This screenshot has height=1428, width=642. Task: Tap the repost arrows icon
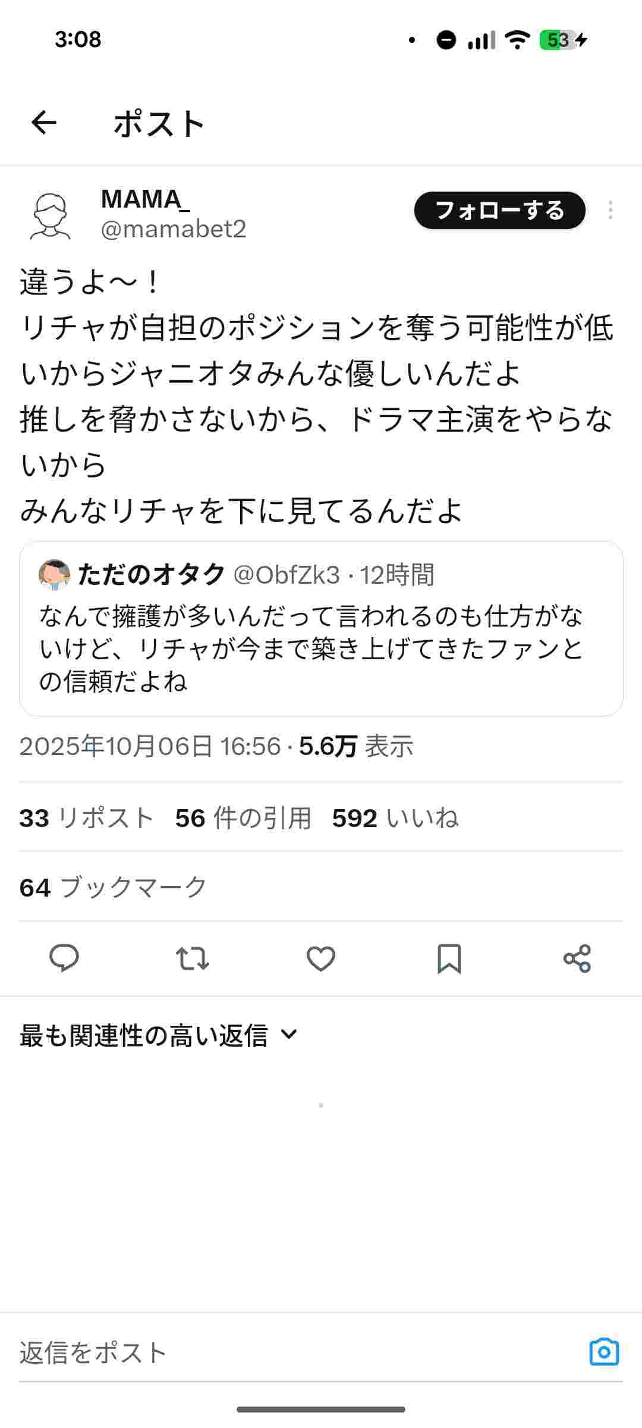pyautogui.click(x=193, y=959)
